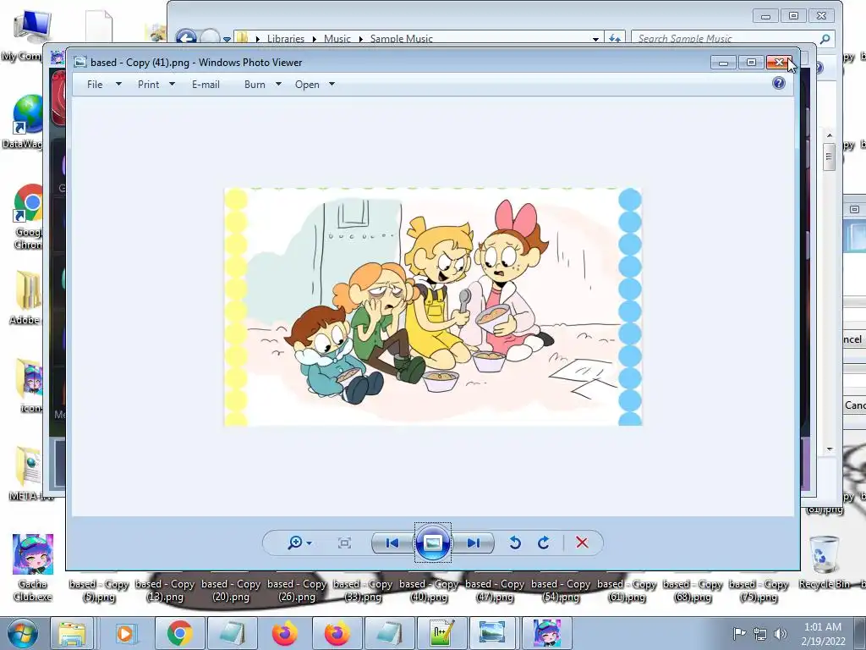This screenshot has height=650, width=866.
Task: Select the Google Chrome desktop shortcut
Action: click(28, 217)
